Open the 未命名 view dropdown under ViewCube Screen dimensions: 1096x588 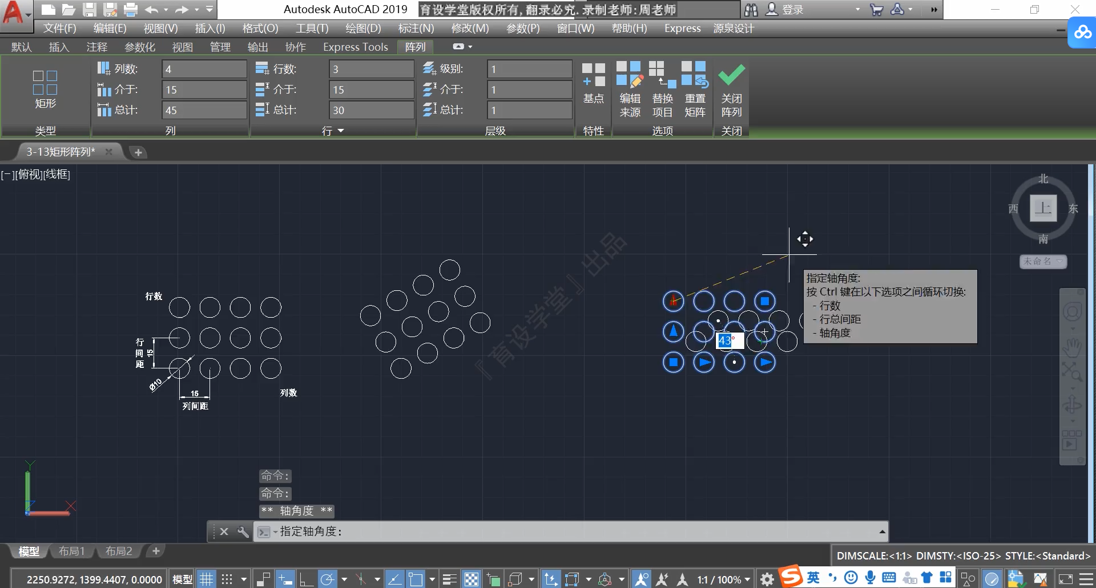(x=1043, y=261)
